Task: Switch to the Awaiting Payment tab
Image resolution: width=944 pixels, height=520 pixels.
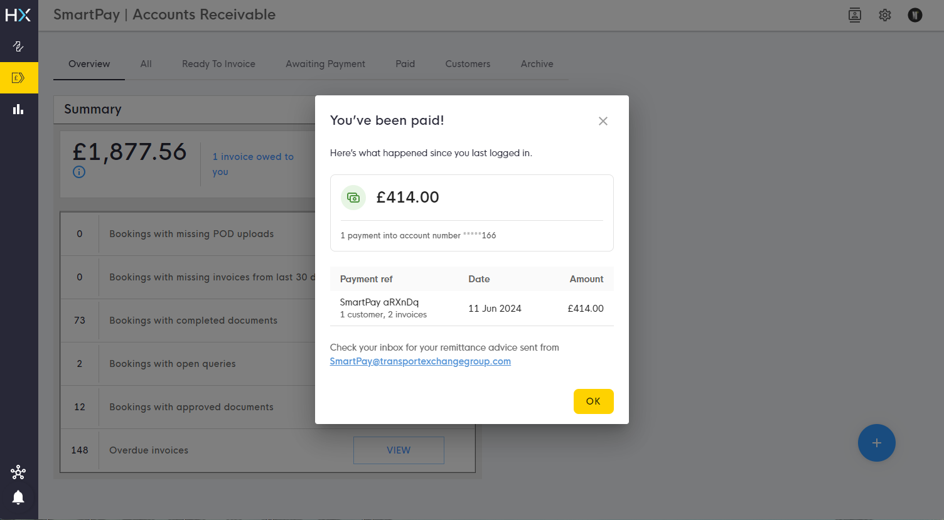Action: [325, 64]
